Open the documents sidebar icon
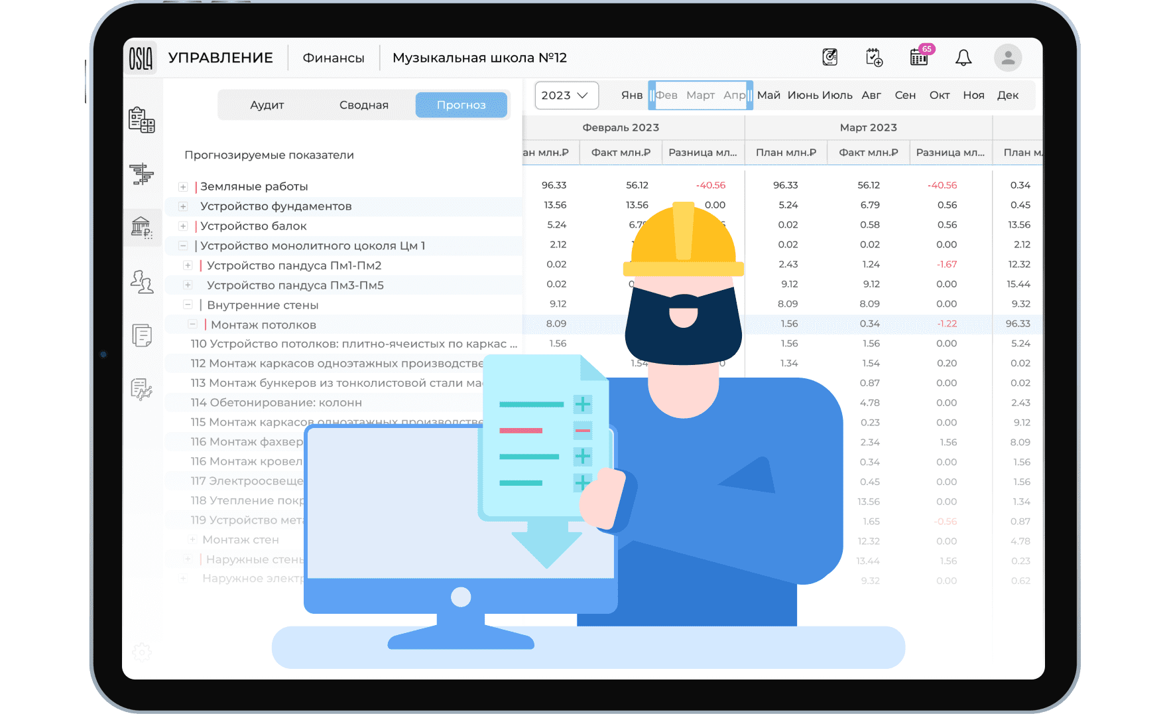Screen dimensions: 1167x714 click(141, 335)
